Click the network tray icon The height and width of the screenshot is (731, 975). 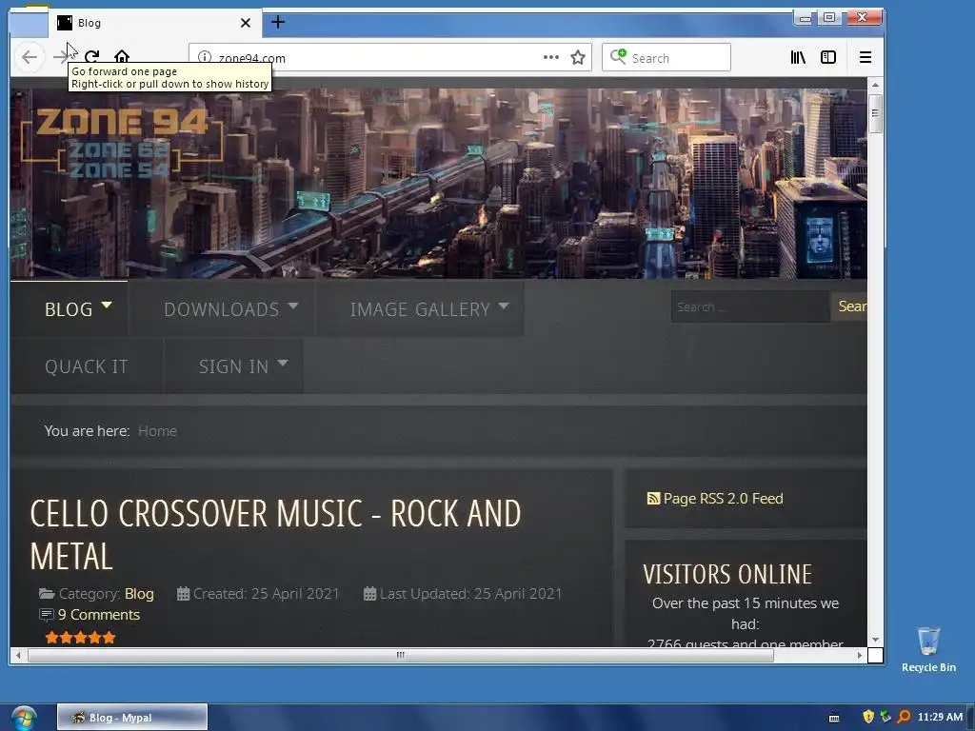pyautogui.click(x=885, y=718)
